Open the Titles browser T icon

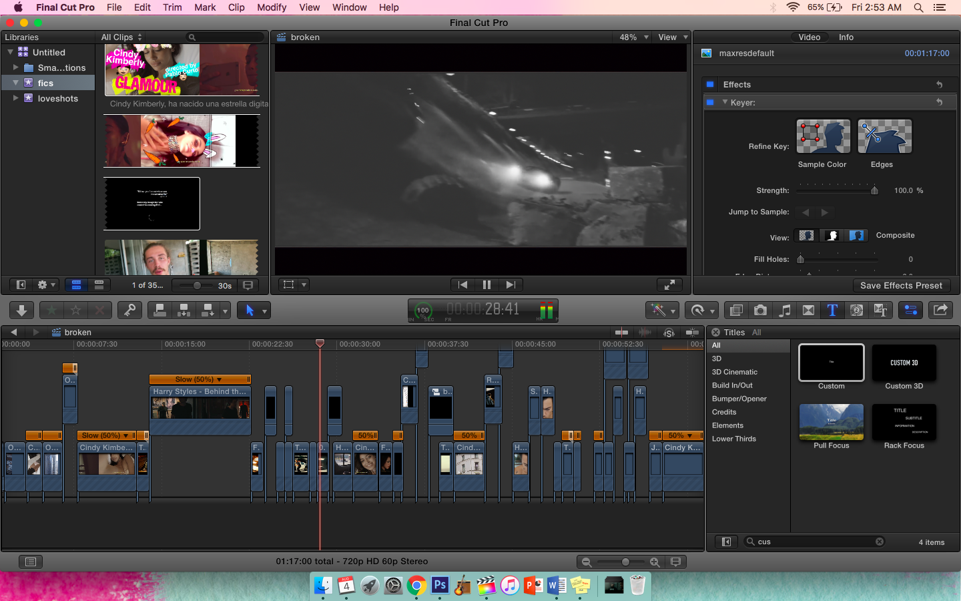tap(832, 311)
